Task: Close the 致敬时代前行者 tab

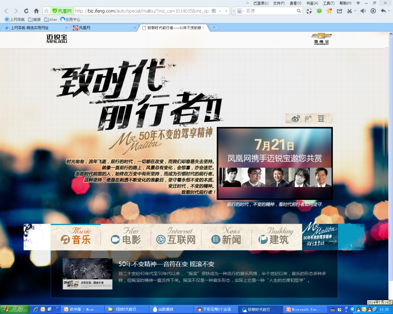Action: point(204,28)
